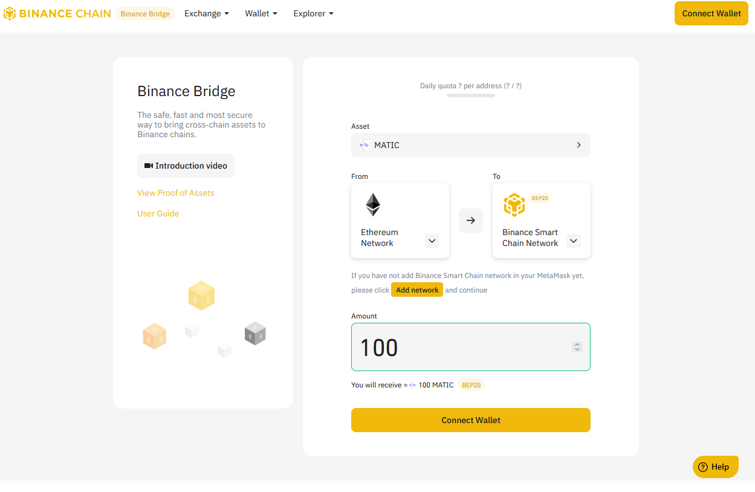The image size is (755, 492).
Task: Click the amount stepper arrows
Action: click(x=577, y=347)
